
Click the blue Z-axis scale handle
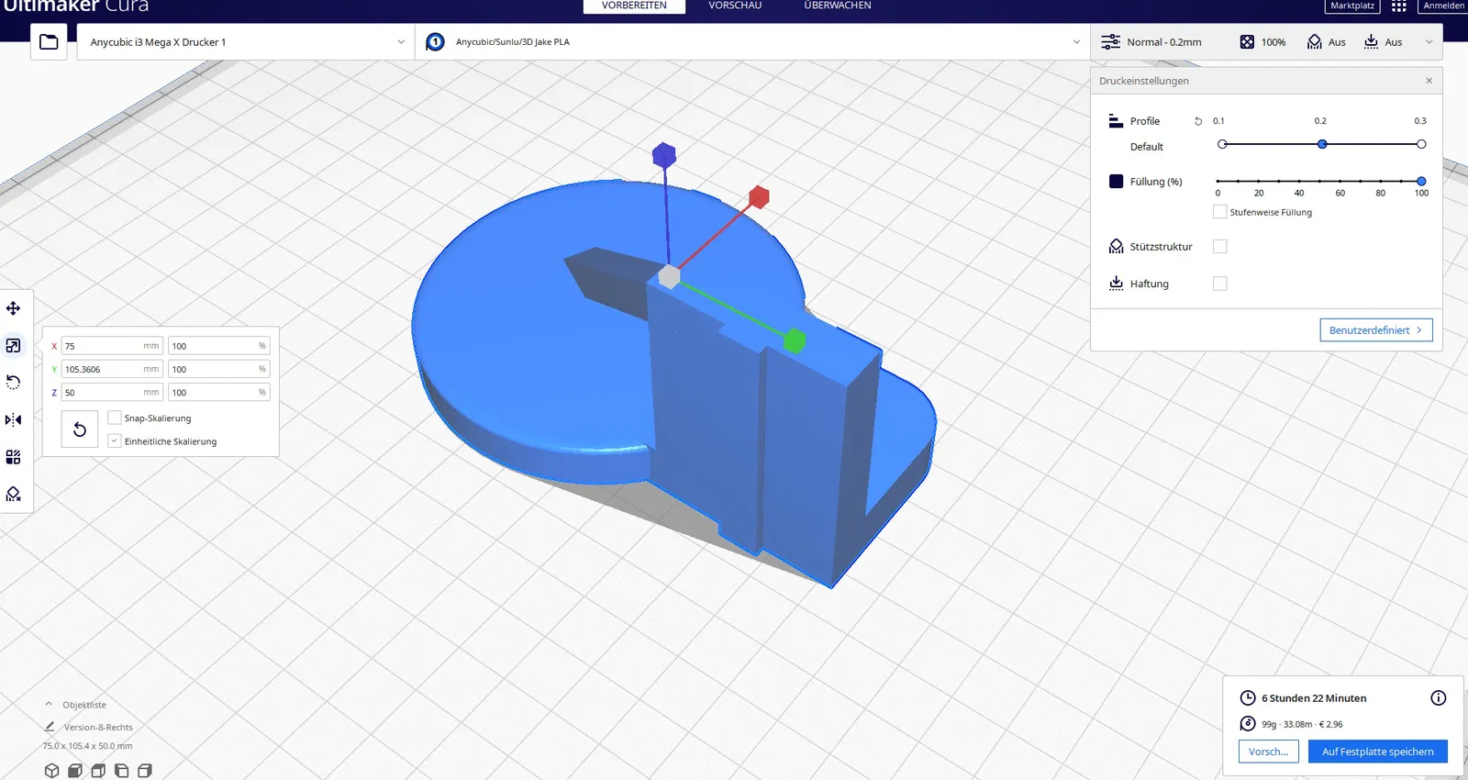click(x=664, y=155)
